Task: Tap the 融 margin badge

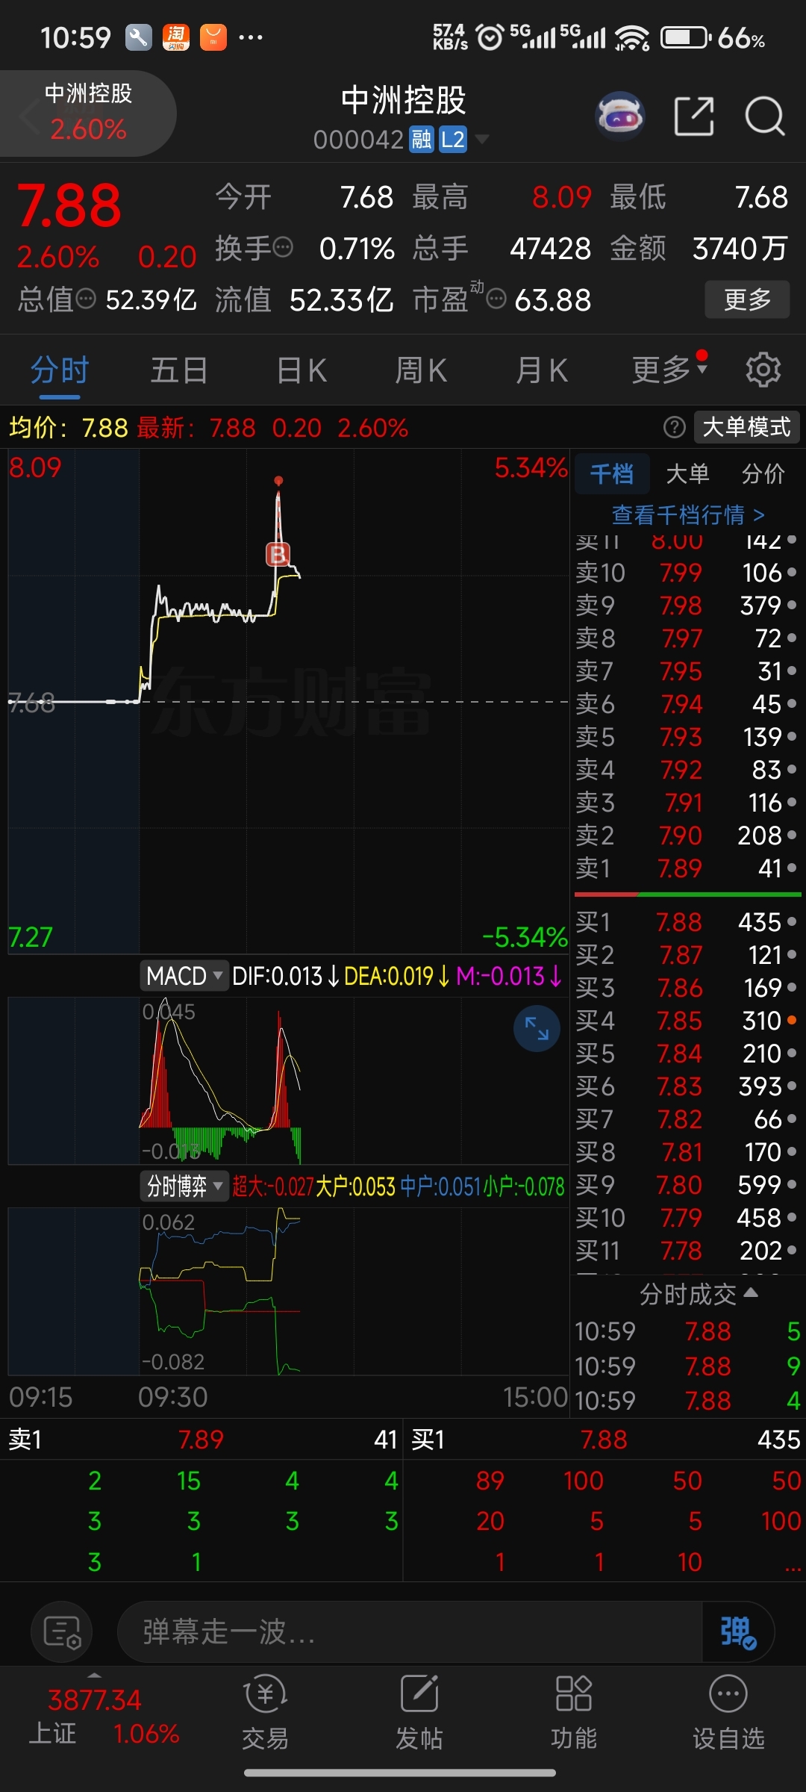Action: point(422,139)
